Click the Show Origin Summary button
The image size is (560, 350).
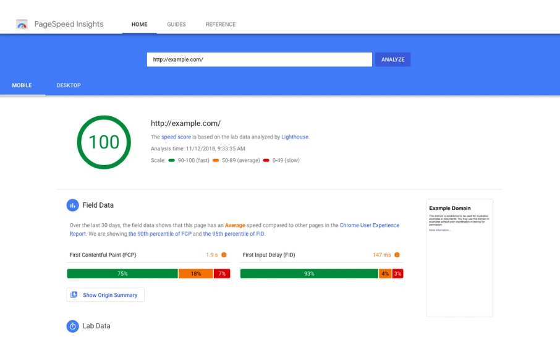point(105,295)
